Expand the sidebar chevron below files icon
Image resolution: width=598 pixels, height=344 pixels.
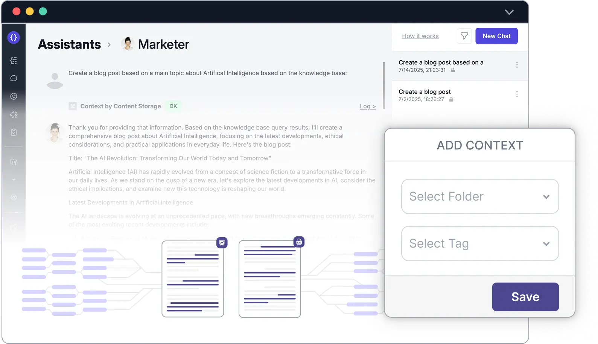coord(14,180)
